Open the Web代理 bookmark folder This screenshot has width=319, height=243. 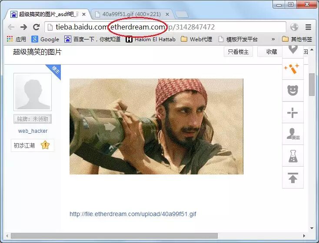click(196, 39)
